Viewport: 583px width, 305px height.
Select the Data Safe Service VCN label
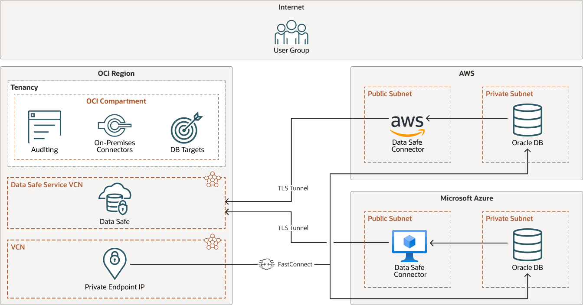pos(47,185)
